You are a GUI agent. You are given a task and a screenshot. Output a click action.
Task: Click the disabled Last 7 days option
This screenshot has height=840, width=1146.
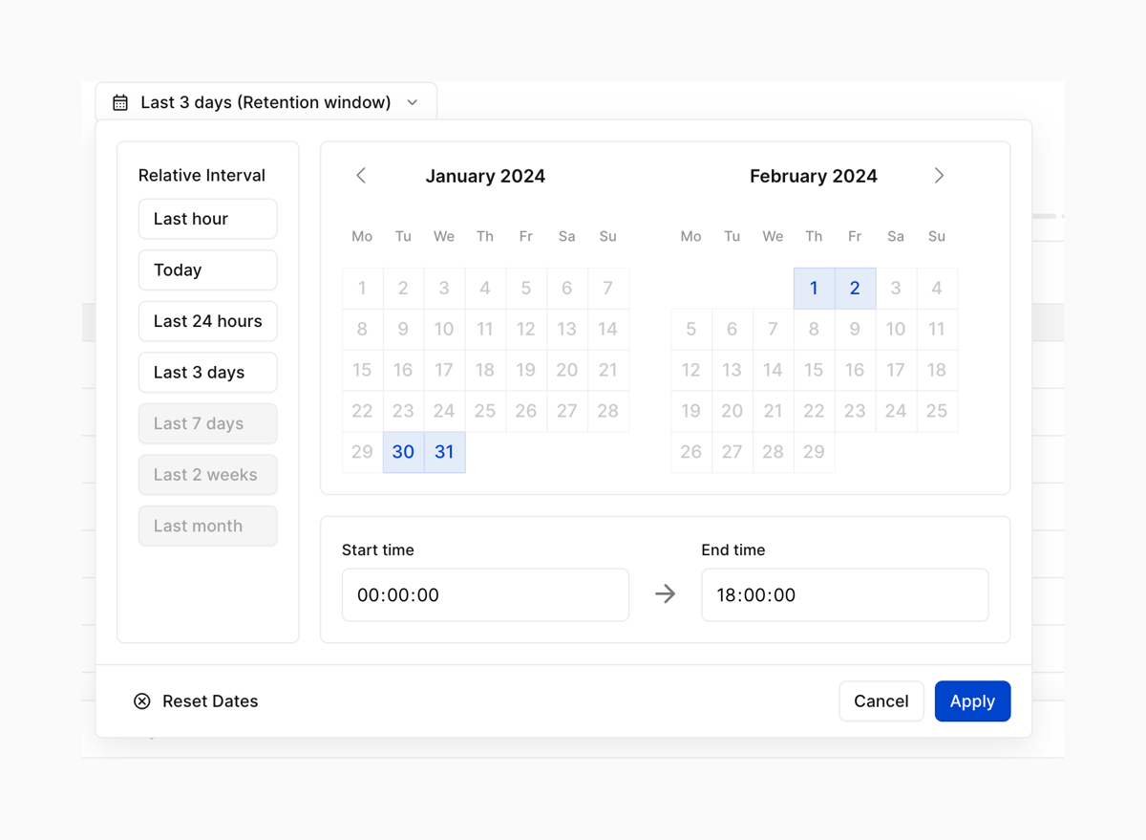pyautogui.click(x=207, y=423)
